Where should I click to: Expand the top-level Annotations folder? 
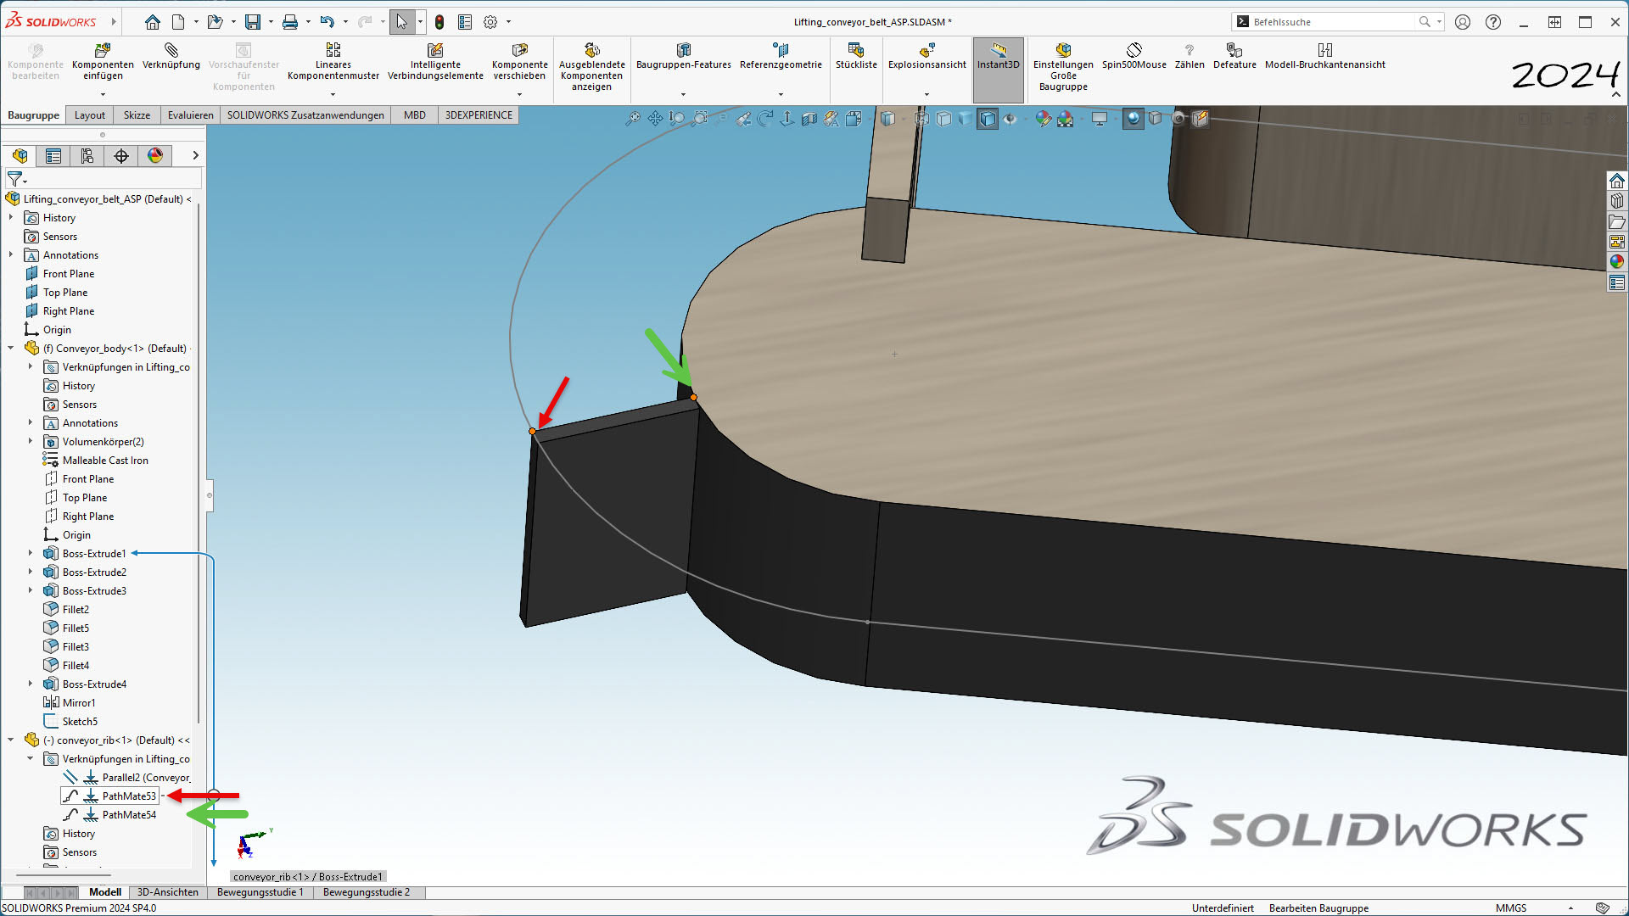pyautogui.click(x=11, y=255)
